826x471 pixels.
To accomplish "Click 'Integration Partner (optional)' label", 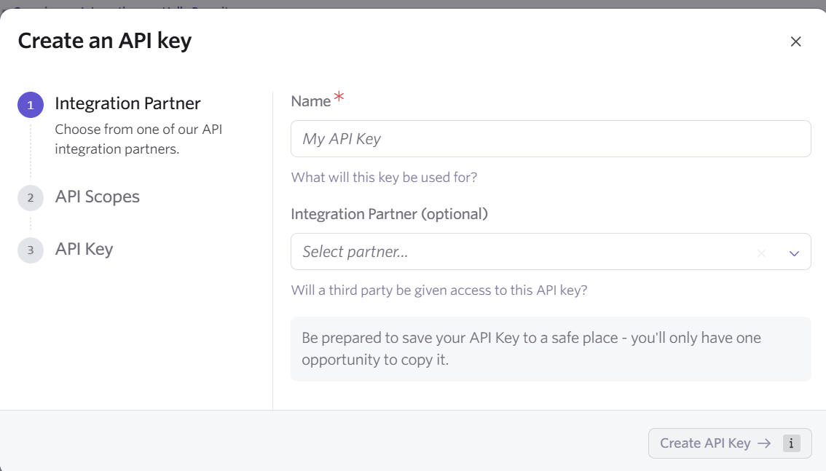I will coord(389,214).
